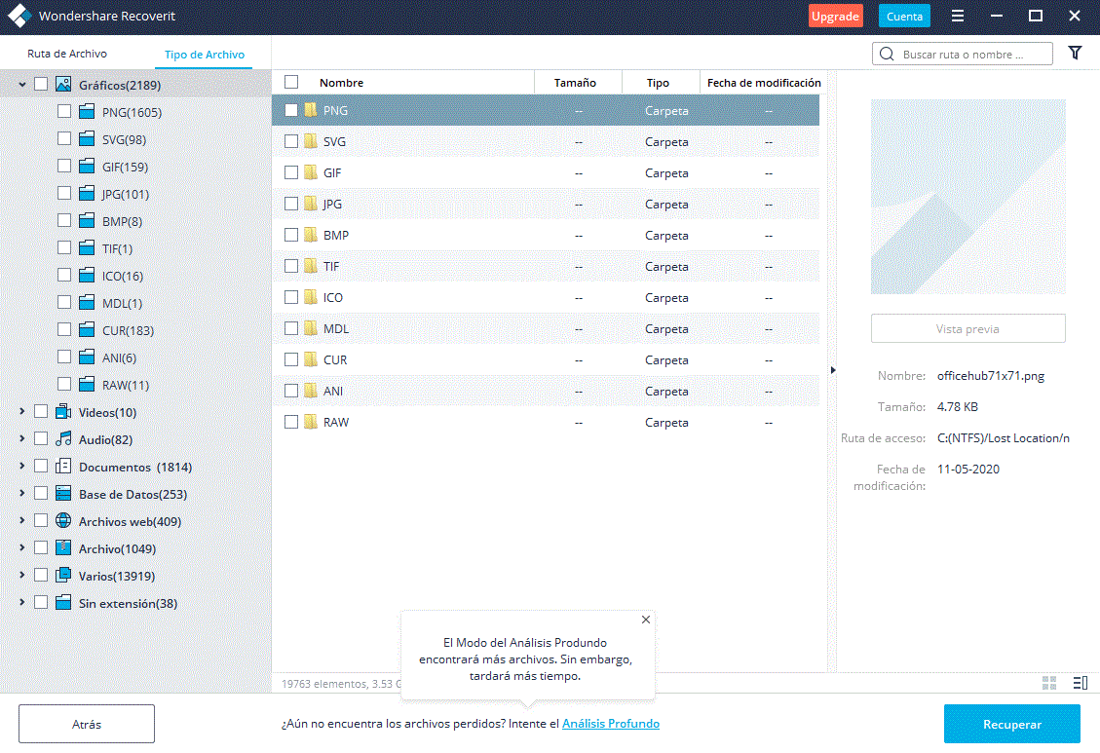Open the Análisis Profundo link
This screenshot has height=753, width=1100.
(x=611, y=724)
